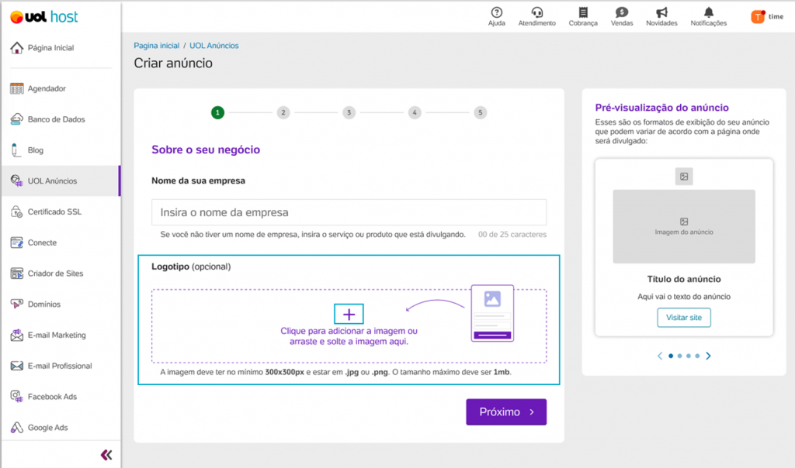The image size is (795, 468).
Task: Click the Visitar site preview button
Action: coord(684,318)
